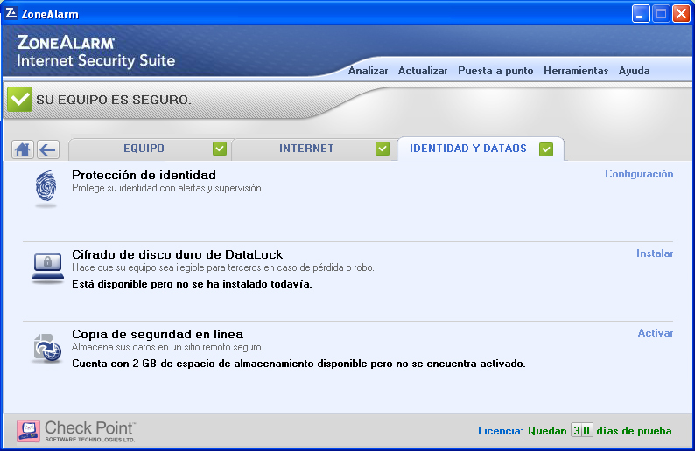The image size is (695, 451).
Task: Click the fingerprint identity protection icon
Action: (46, 189)
